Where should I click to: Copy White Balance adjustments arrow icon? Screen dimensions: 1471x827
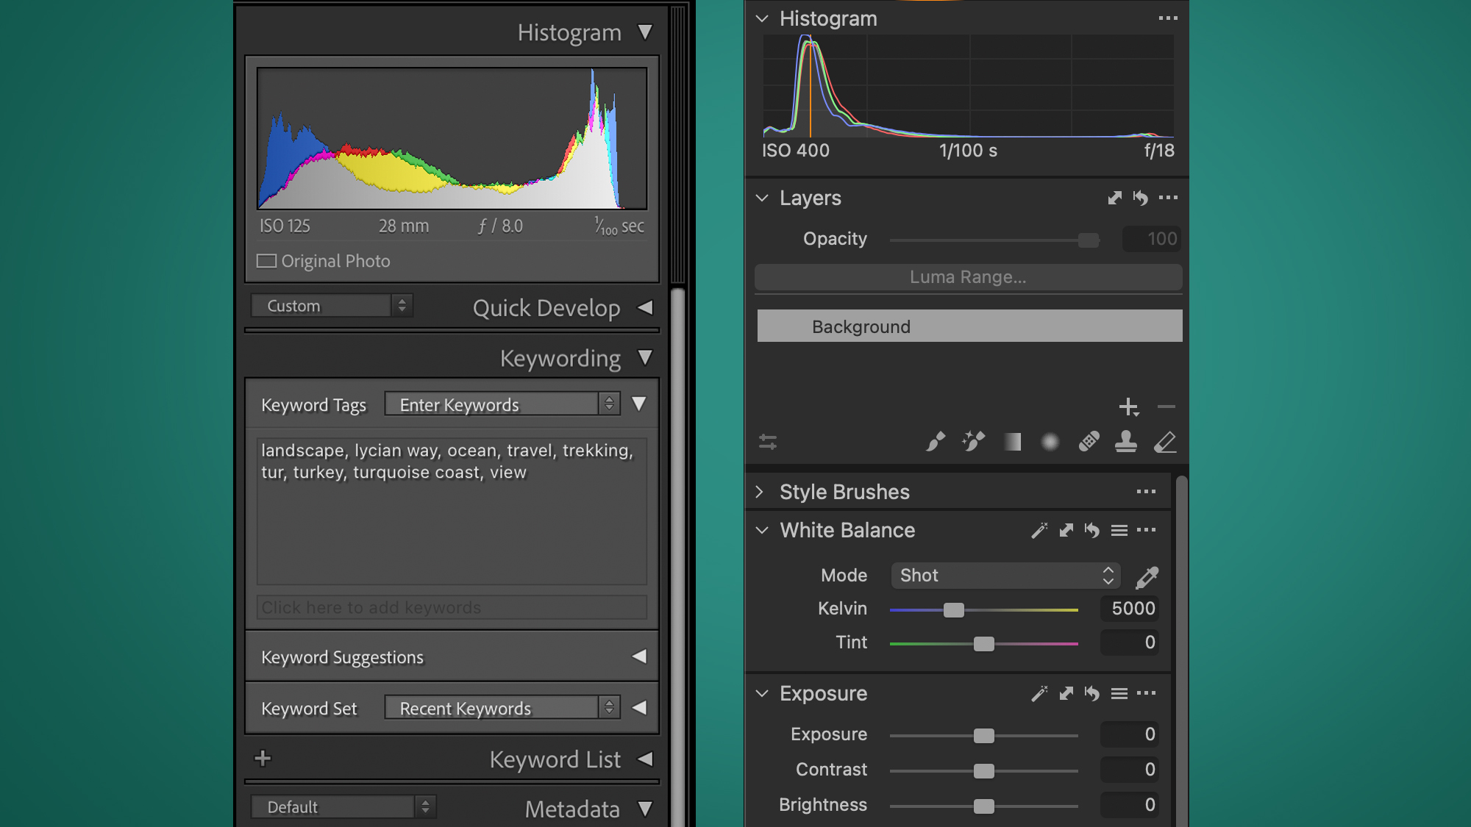click(1066, 530)
